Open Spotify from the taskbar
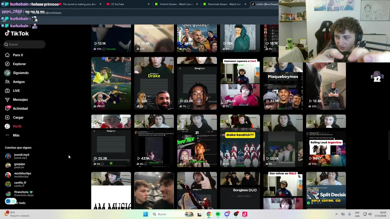The height and width of the screenshot is (219, 390). coord(218,214)
